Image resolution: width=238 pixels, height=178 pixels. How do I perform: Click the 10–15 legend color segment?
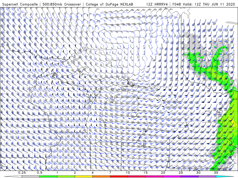pos(137,177)
